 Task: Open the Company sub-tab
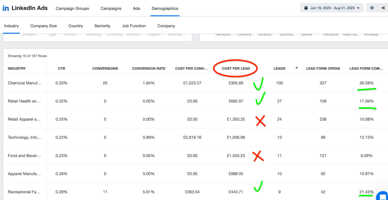coord(166,26)
